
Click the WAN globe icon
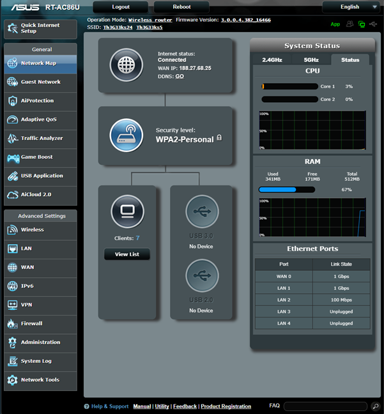pos(12,268)
